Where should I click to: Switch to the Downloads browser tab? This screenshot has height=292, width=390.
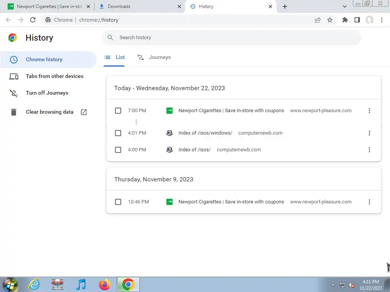pyautogui.click(x=139, y=6)
